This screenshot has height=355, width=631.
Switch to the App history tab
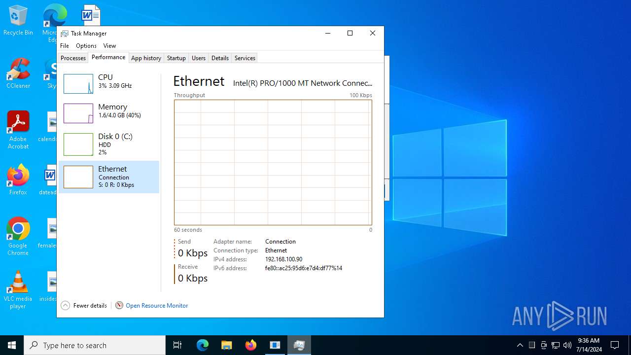[146, 58]
